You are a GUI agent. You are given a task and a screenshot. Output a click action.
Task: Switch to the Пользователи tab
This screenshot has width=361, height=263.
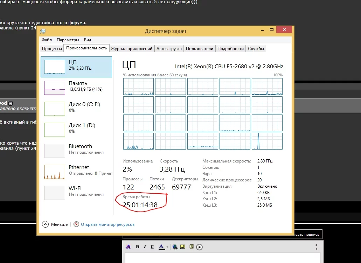point(200,49)
